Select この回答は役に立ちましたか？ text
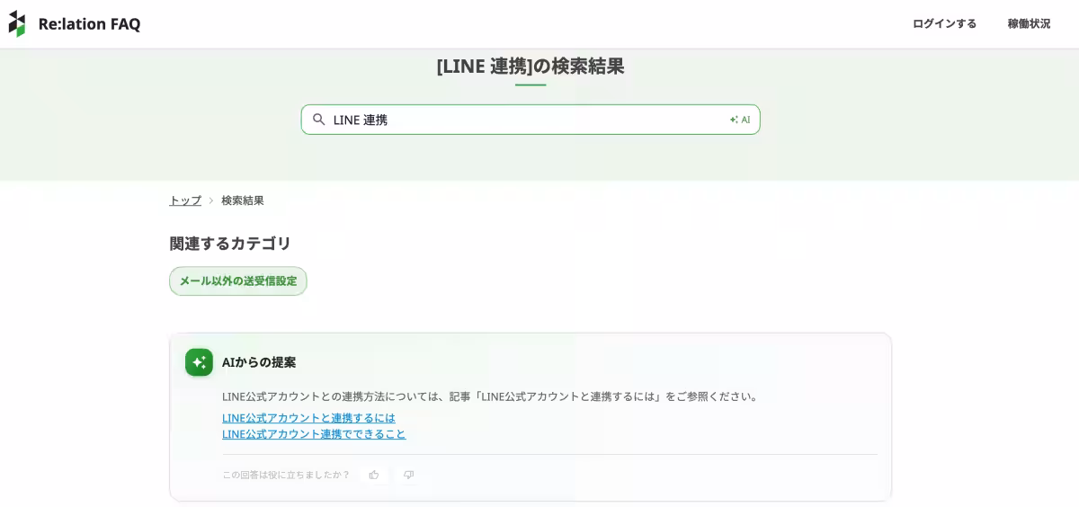Viewport: 1079px width, 507px height. pos(286,475)
